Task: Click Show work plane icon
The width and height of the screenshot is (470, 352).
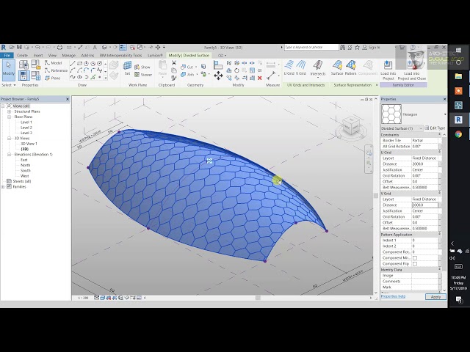Action: click(x=142, y=67)
